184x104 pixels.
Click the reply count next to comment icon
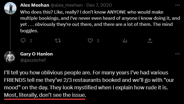point(31,41)
